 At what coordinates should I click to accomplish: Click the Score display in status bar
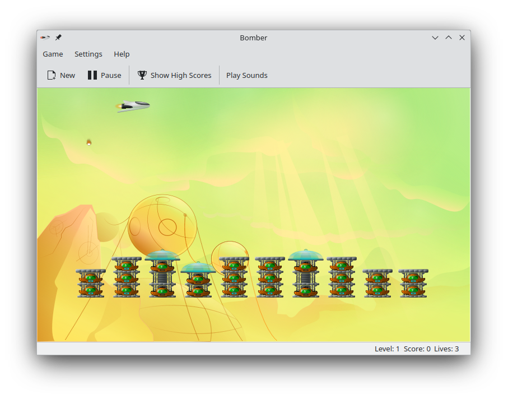click(x=417, y=349)
